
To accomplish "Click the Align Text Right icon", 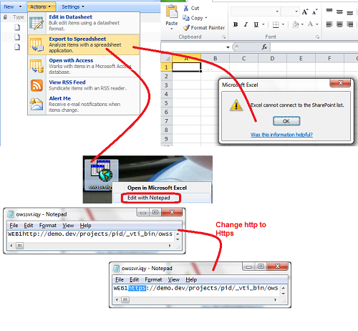I will pyautogui.click(x=350, y=24).
